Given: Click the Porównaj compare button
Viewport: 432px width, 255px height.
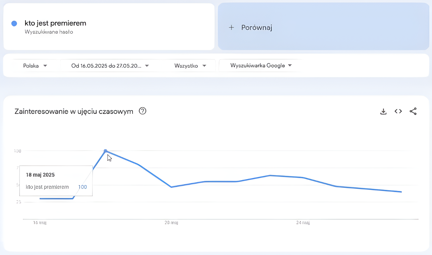Looking at the screenshot, I should point(256,28).
